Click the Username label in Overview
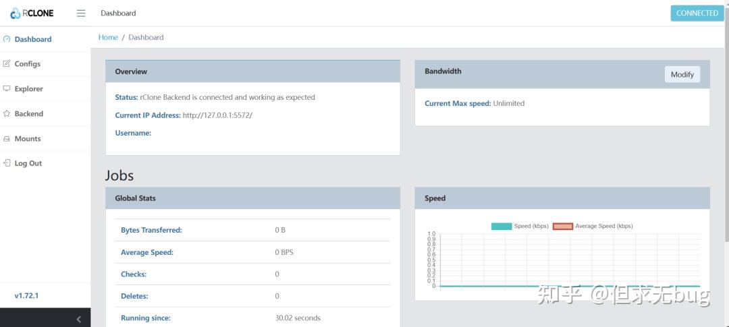The width and height of the screenshot is (729, 327). click(133, 133)
